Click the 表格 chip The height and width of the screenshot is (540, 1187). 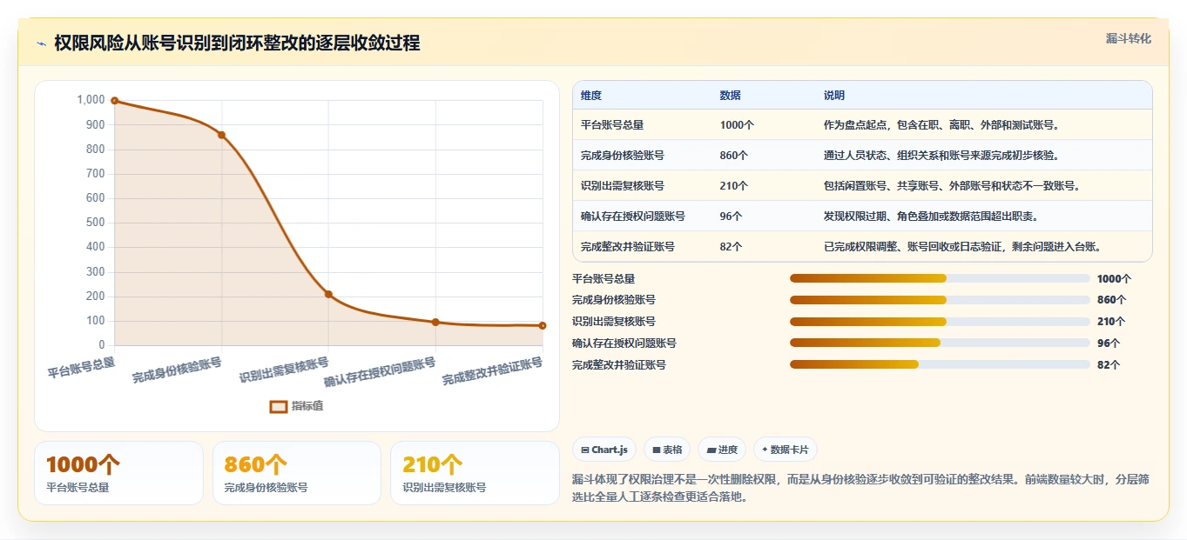click(667, 450)
